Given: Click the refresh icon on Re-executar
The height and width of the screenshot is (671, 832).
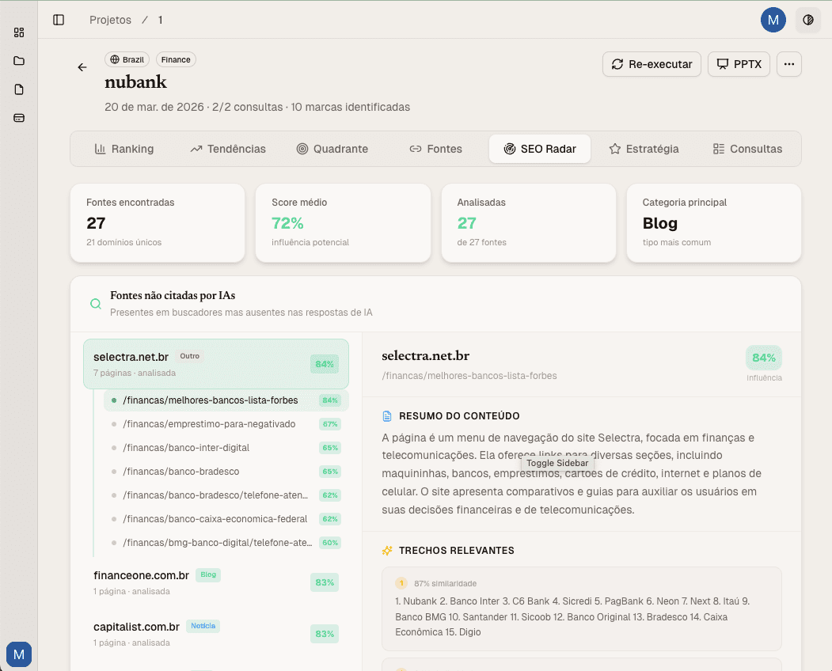Looking at the screenshot, I should (617, 64).
